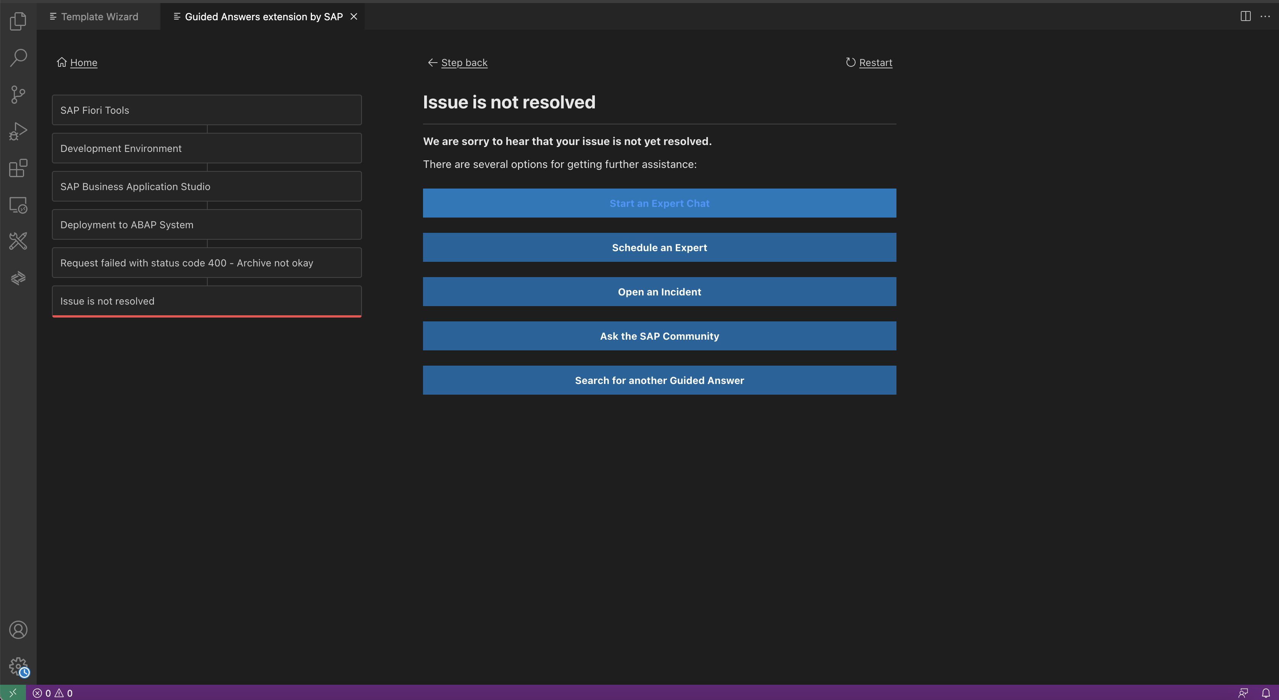Open the stacked-arrows icon in activity bar
This screenshot has width=1279, height=700.
click(18, 278)
